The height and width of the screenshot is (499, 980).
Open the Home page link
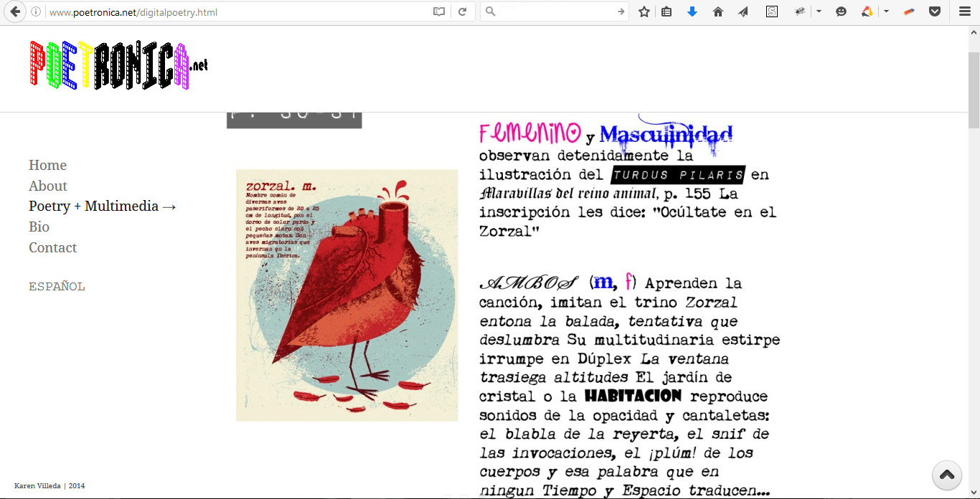47,165
